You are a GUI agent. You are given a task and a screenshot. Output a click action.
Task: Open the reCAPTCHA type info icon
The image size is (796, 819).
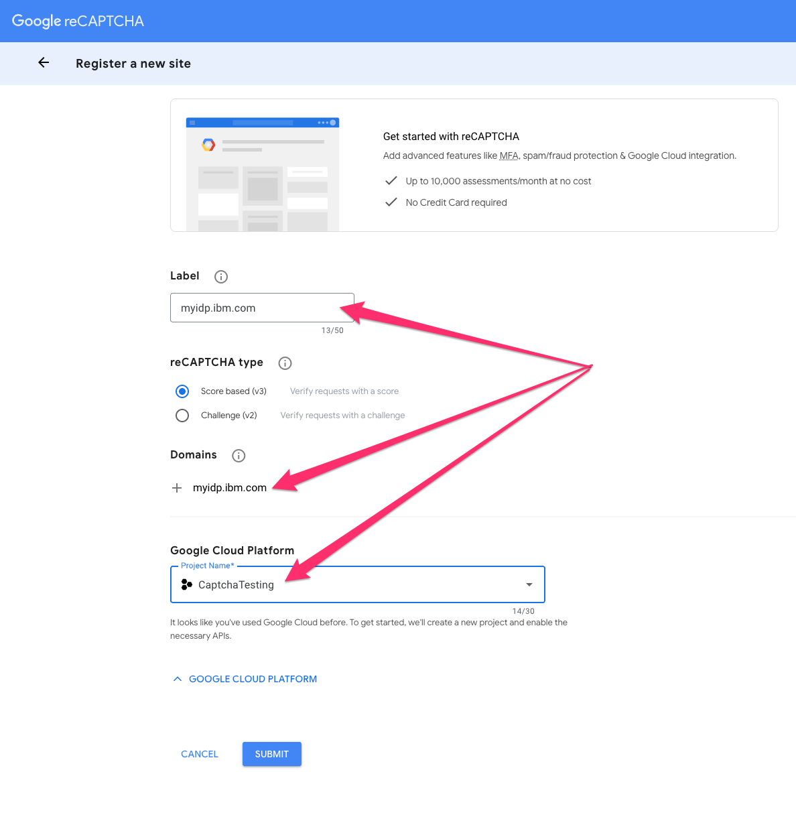285,363
